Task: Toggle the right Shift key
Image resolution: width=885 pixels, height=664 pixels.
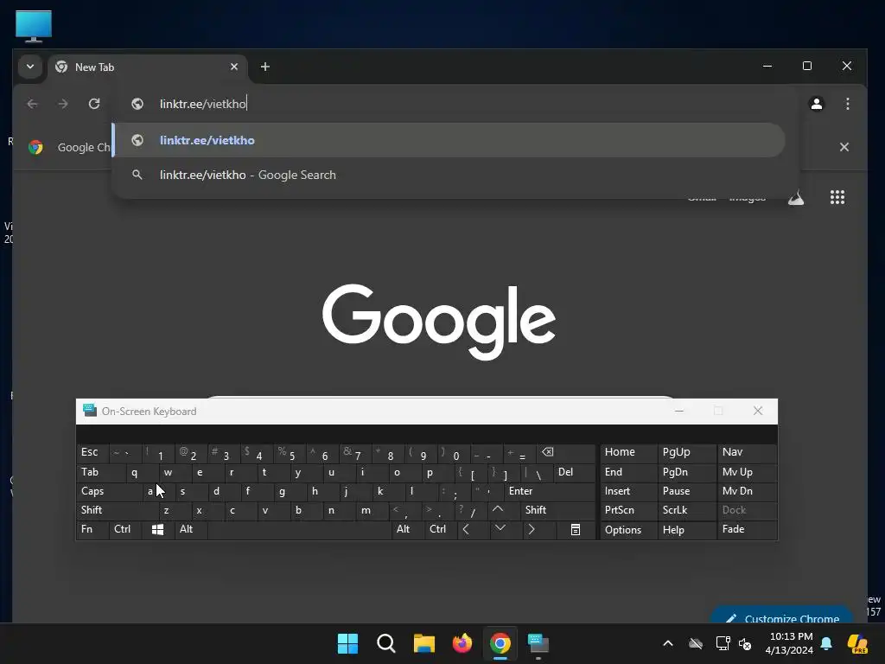Action: pyautogui.click(x=557, y=510)
